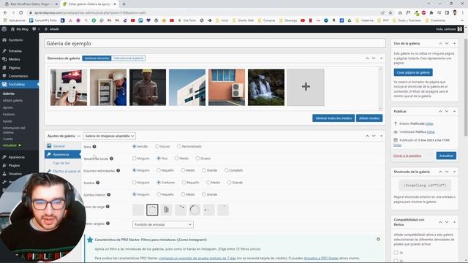Viewport: 468px width, 263px height.
Task: Set Sombra to Ninguno
Action: coord(135,182)
